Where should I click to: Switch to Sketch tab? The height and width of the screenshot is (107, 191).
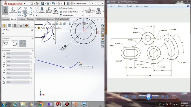(x=13, y=19)
